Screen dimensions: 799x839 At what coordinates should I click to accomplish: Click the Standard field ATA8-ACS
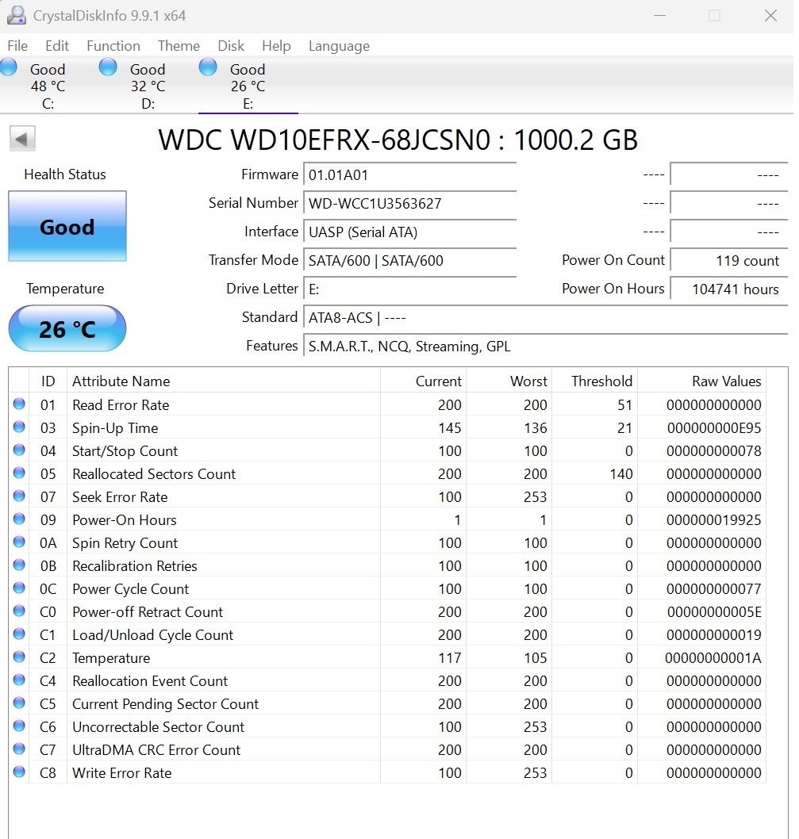coord(545,318)
